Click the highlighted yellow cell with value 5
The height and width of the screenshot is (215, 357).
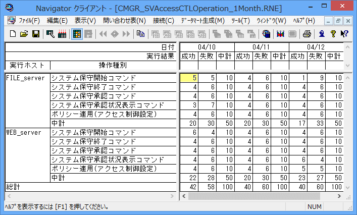click(188, 78)
